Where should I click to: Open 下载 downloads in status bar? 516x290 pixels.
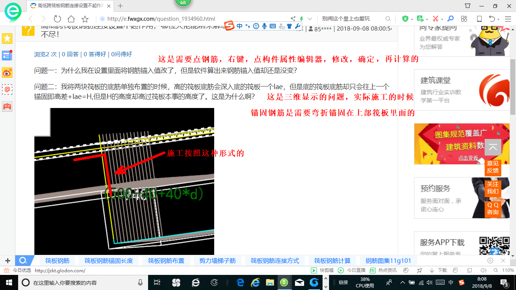tap(438, 270)
